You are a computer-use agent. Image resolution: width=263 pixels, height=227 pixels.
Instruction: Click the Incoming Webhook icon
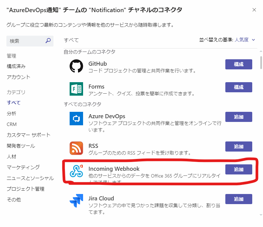pos(76,171)
